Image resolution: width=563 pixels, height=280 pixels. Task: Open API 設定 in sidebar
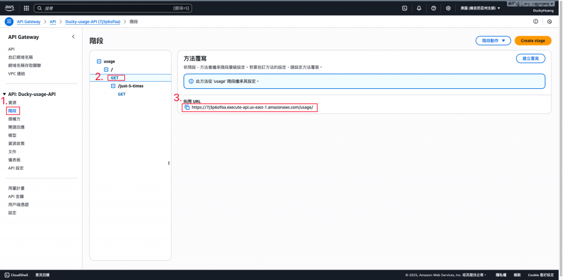16,168
